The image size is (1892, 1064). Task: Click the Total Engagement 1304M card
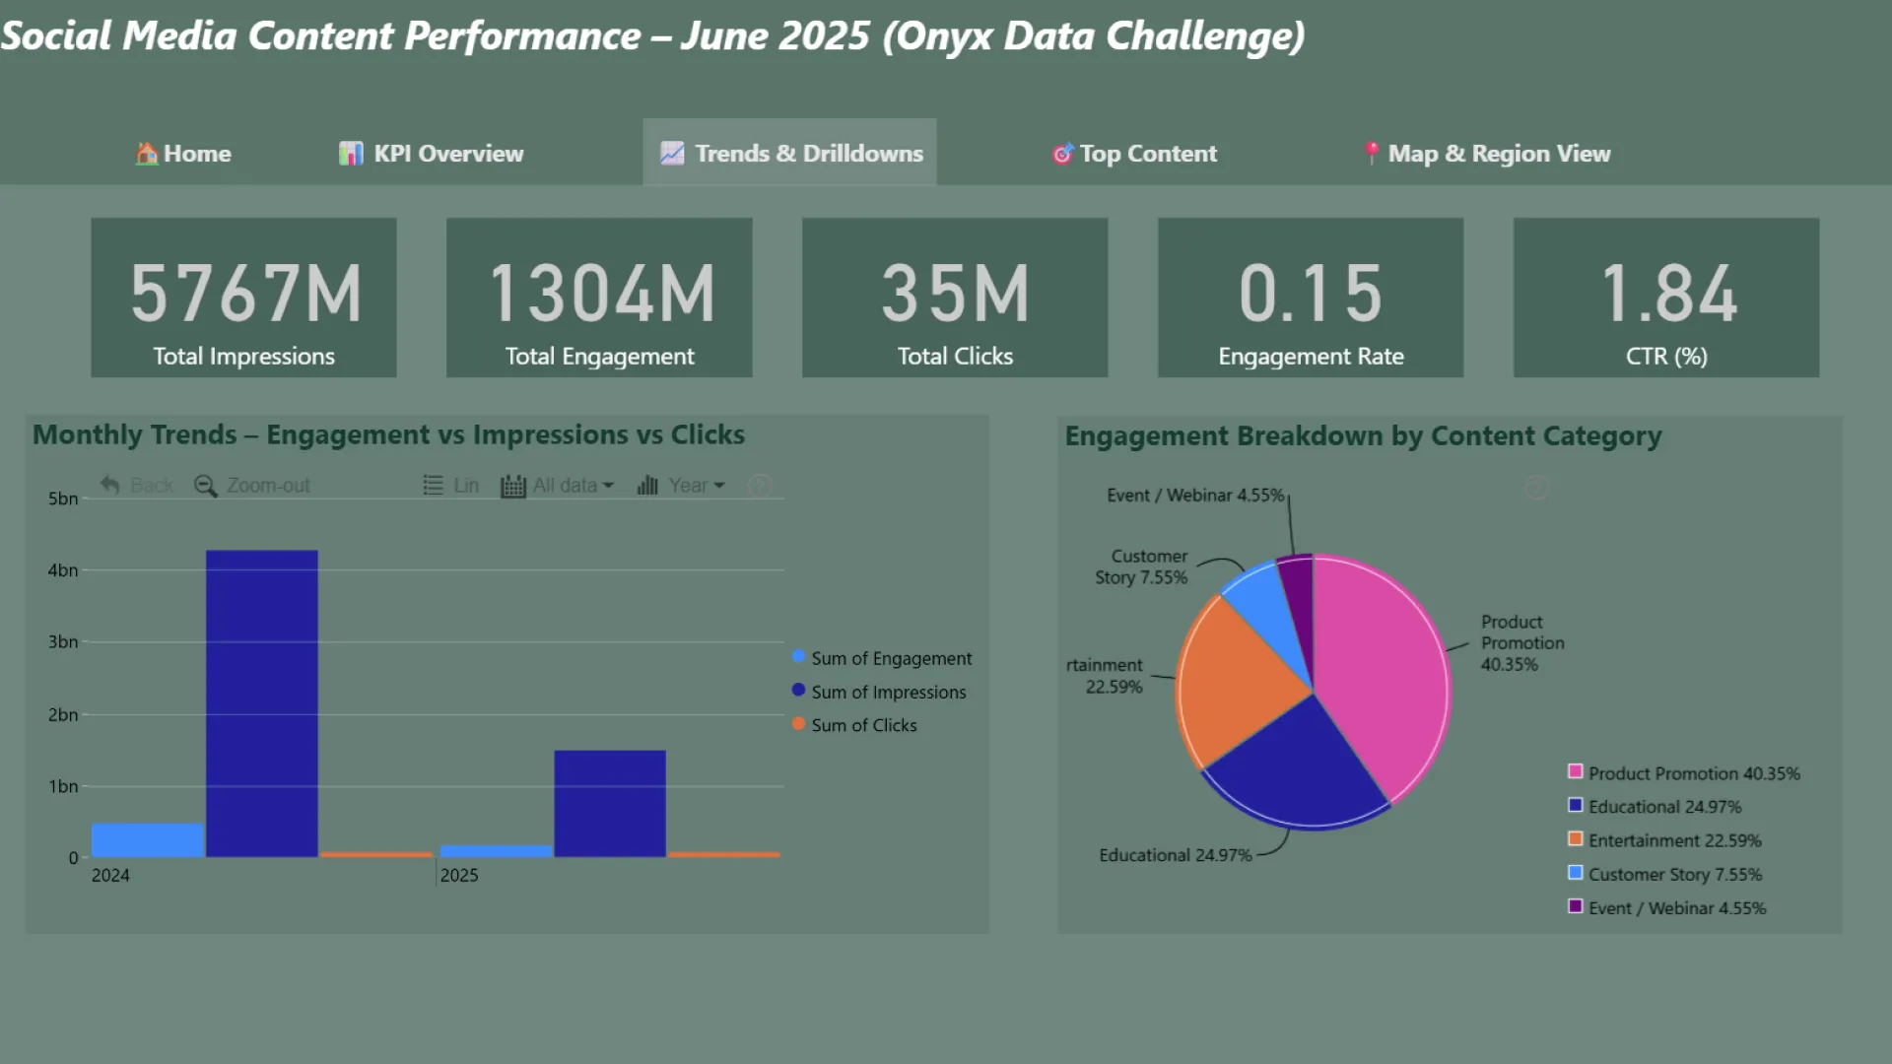[x=599, y=298]
